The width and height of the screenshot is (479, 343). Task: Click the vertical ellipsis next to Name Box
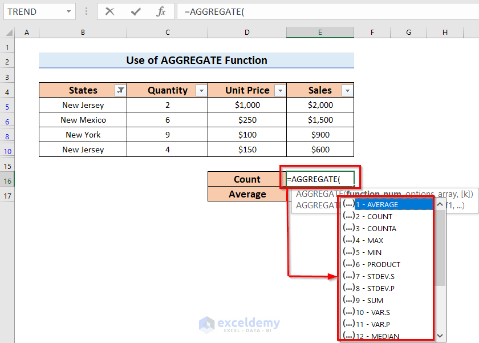click(86, 11)
